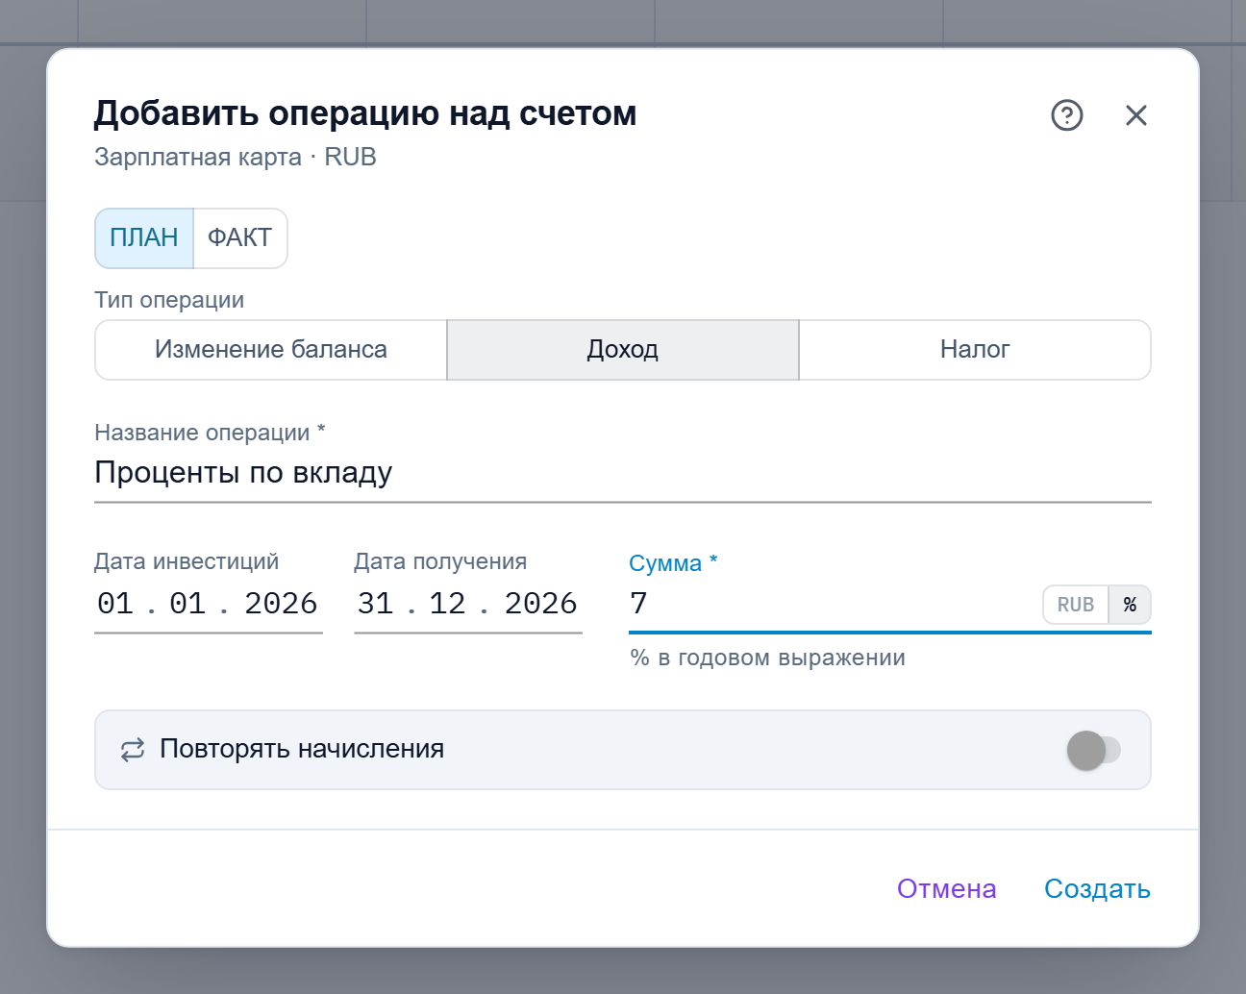Click the repeat arrows icon
This screenshot has width=1246, height=994.
pyautogui.click(x=133, y=750)
